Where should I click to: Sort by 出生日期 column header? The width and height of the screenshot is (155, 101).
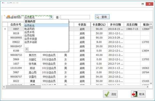coord(132,25)
